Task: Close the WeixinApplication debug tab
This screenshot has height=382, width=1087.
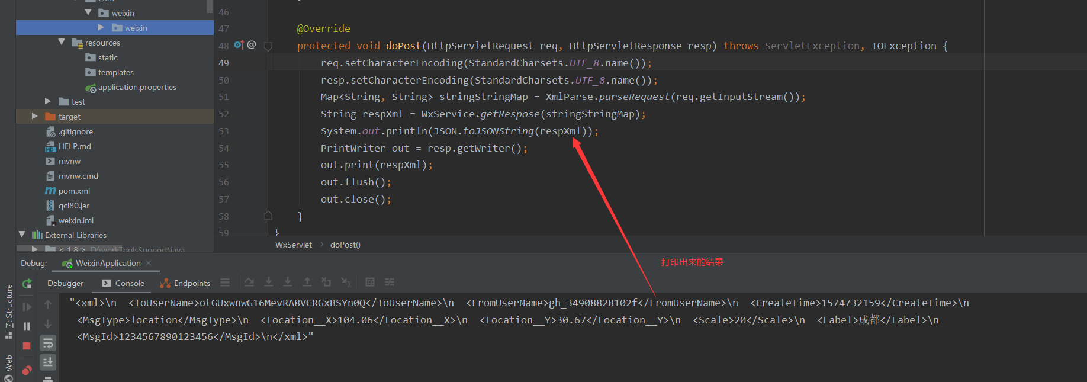Action: tap(149, 263)
